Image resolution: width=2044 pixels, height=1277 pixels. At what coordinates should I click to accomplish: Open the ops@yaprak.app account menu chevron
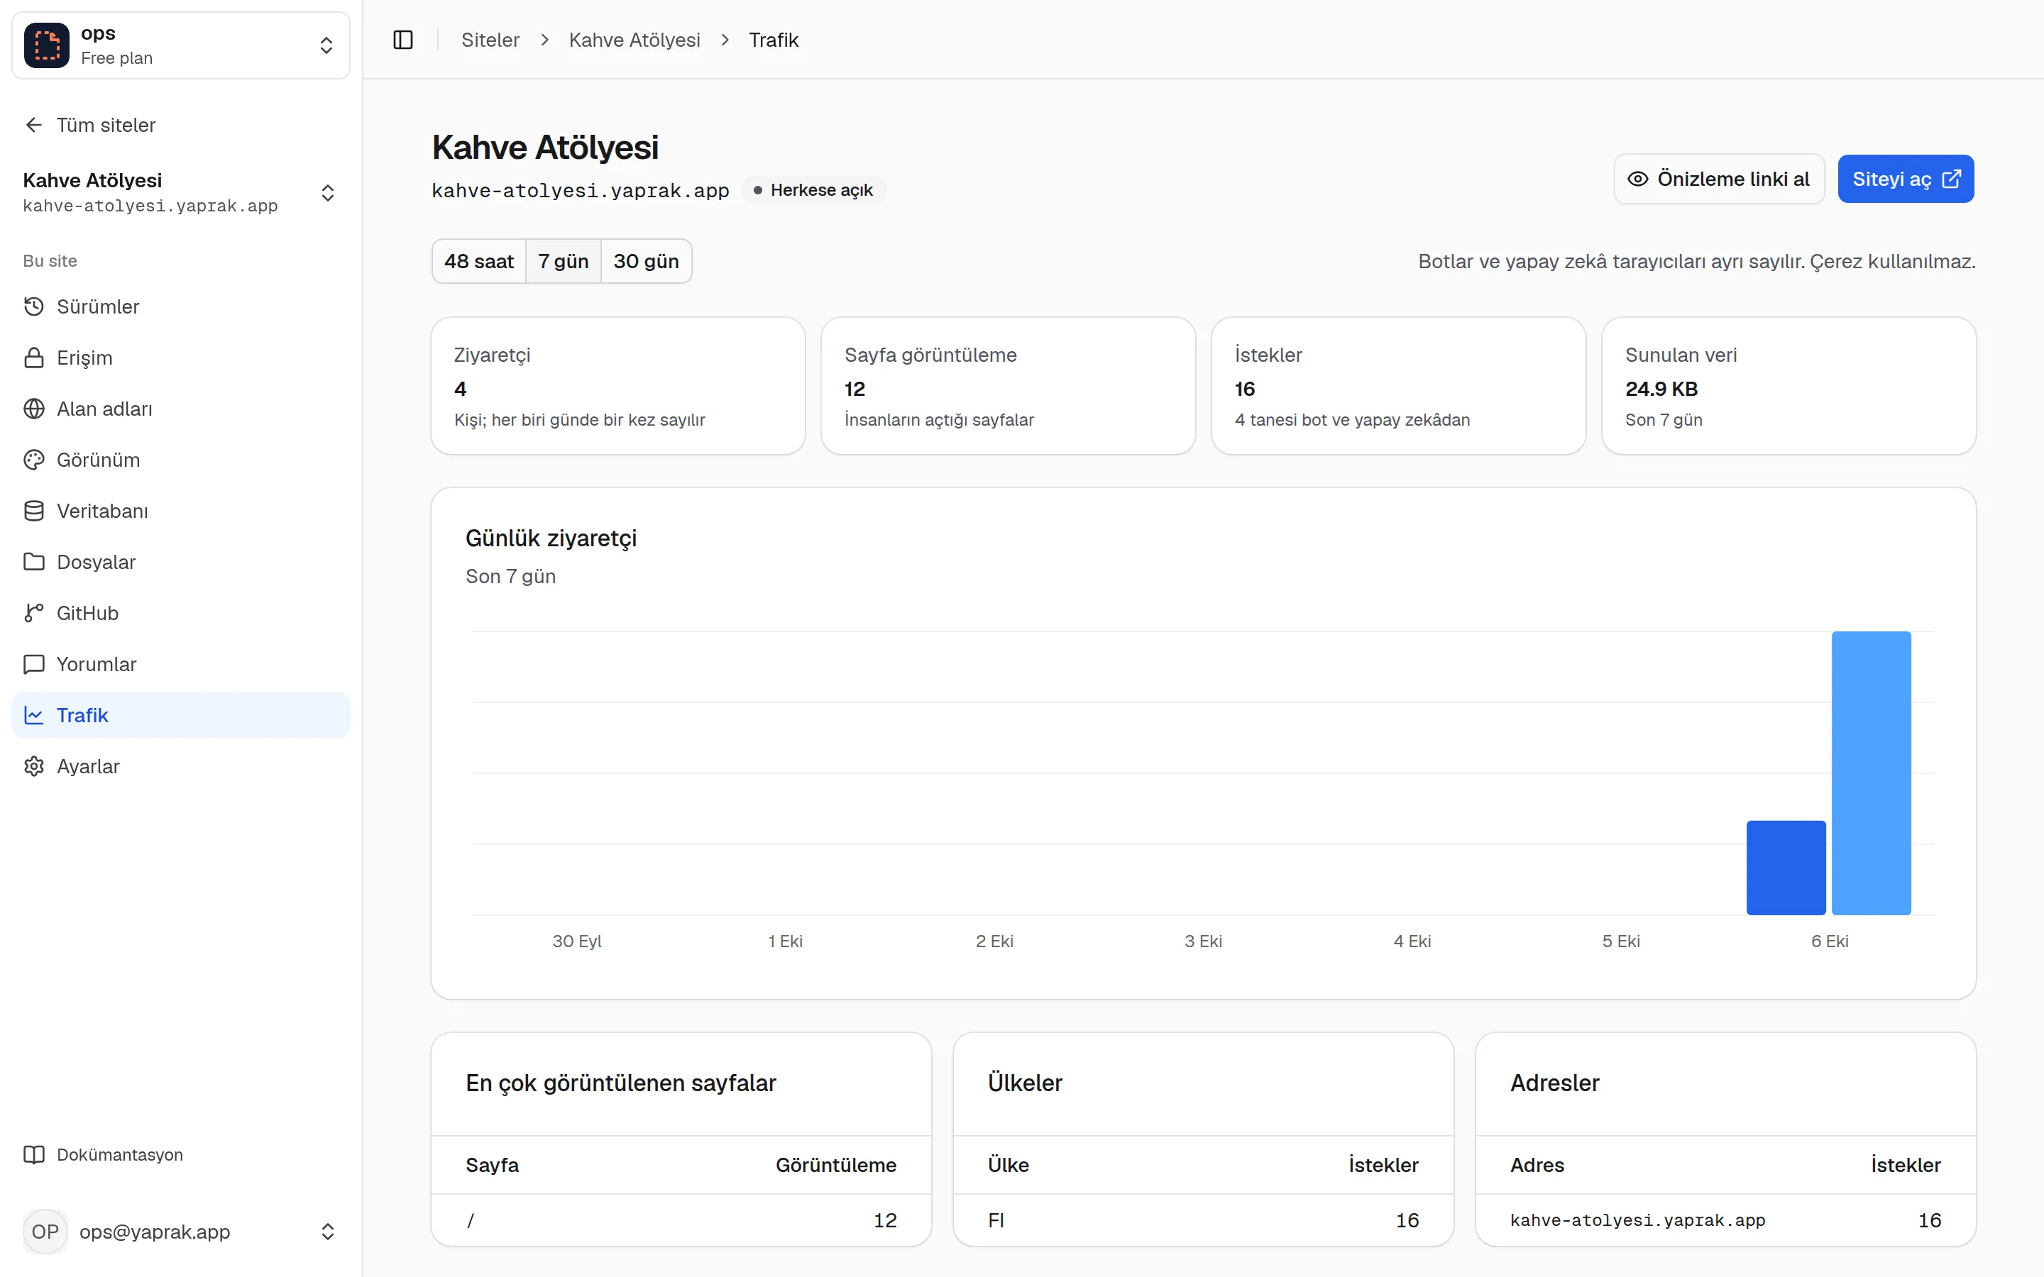coord(328,1232)
